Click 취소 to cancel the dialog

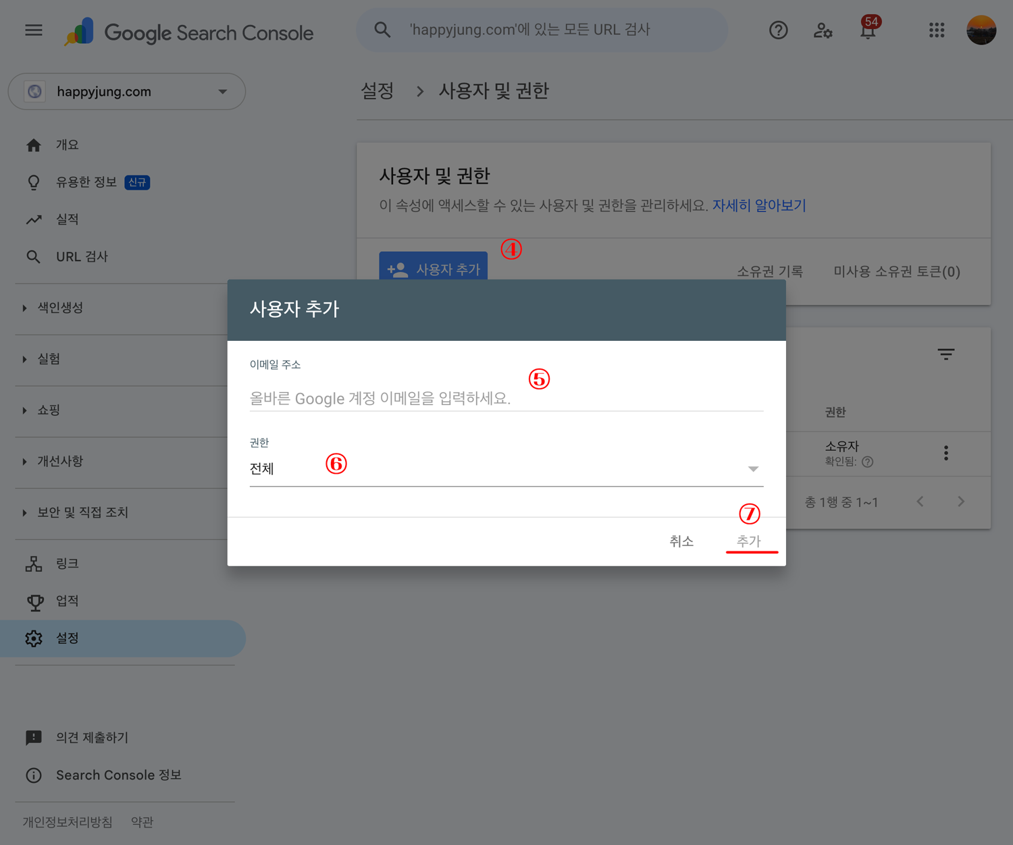point(681,541)
